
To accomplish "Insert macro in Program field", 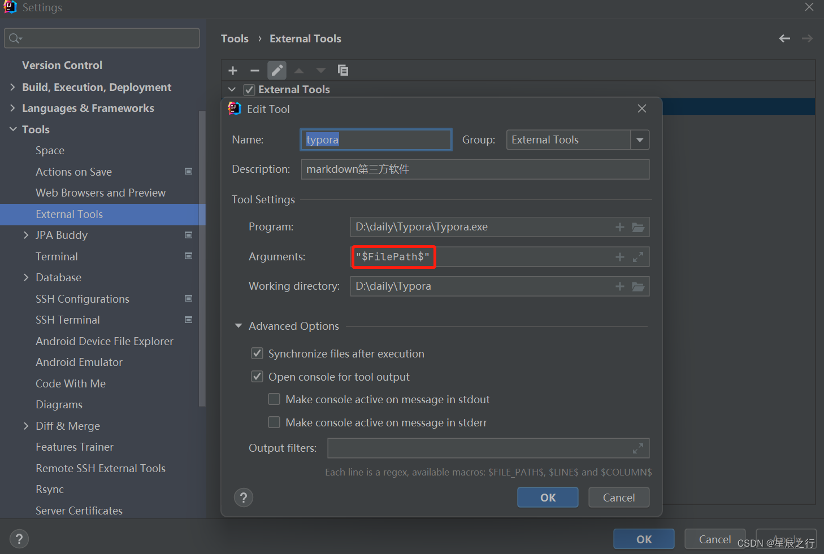I will pos(620,227).
